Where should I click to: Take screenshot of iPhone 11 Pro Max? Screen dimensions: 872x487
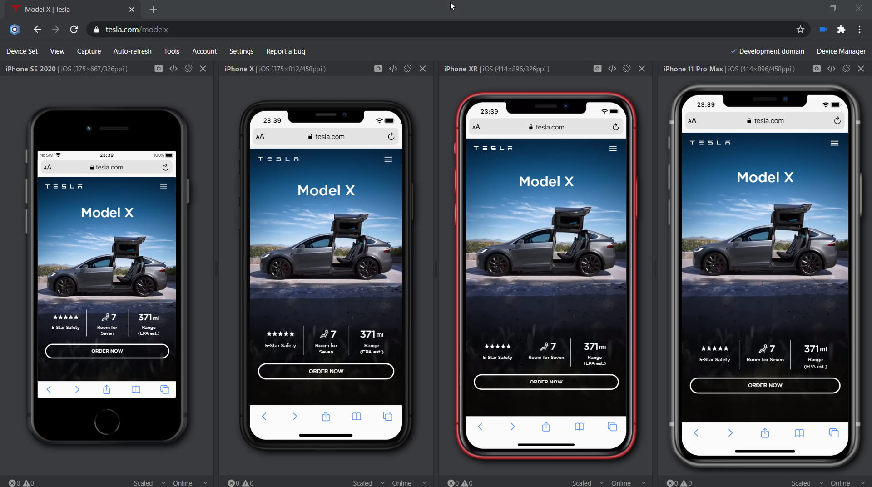[x=817, y=69]
